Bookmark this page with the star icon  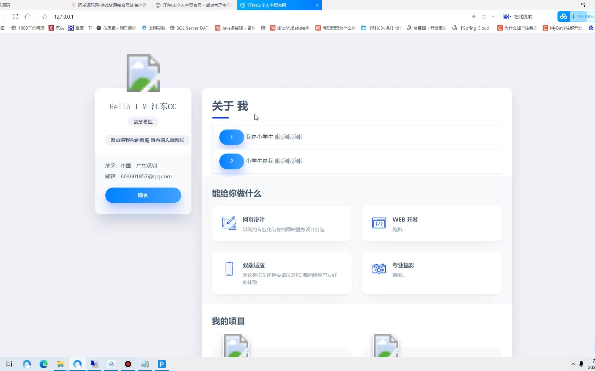(x=45, y=16)
